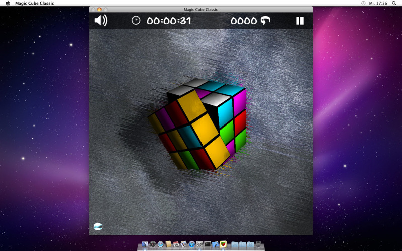The height and width of the screenshot is (251, 402).
Task: Click the menu bar clock Mi. 17:36
Action: click(378, 3)
